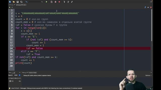Click line number 17 in the gutter
The width and height of the screenshot is (161, 90).
coord(11,57)
